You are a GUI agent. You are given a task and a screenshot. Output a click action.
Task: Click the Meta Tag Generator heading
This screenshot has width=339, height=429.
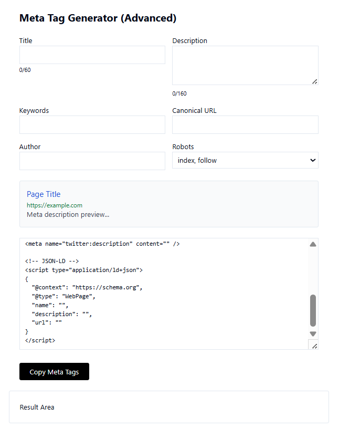tap(98, 18)
